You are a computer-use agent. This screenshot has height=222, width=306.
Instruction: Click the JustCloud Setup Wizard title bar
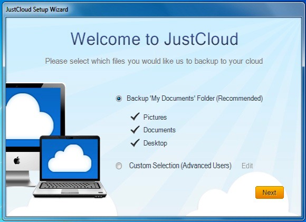coord(153,9)
